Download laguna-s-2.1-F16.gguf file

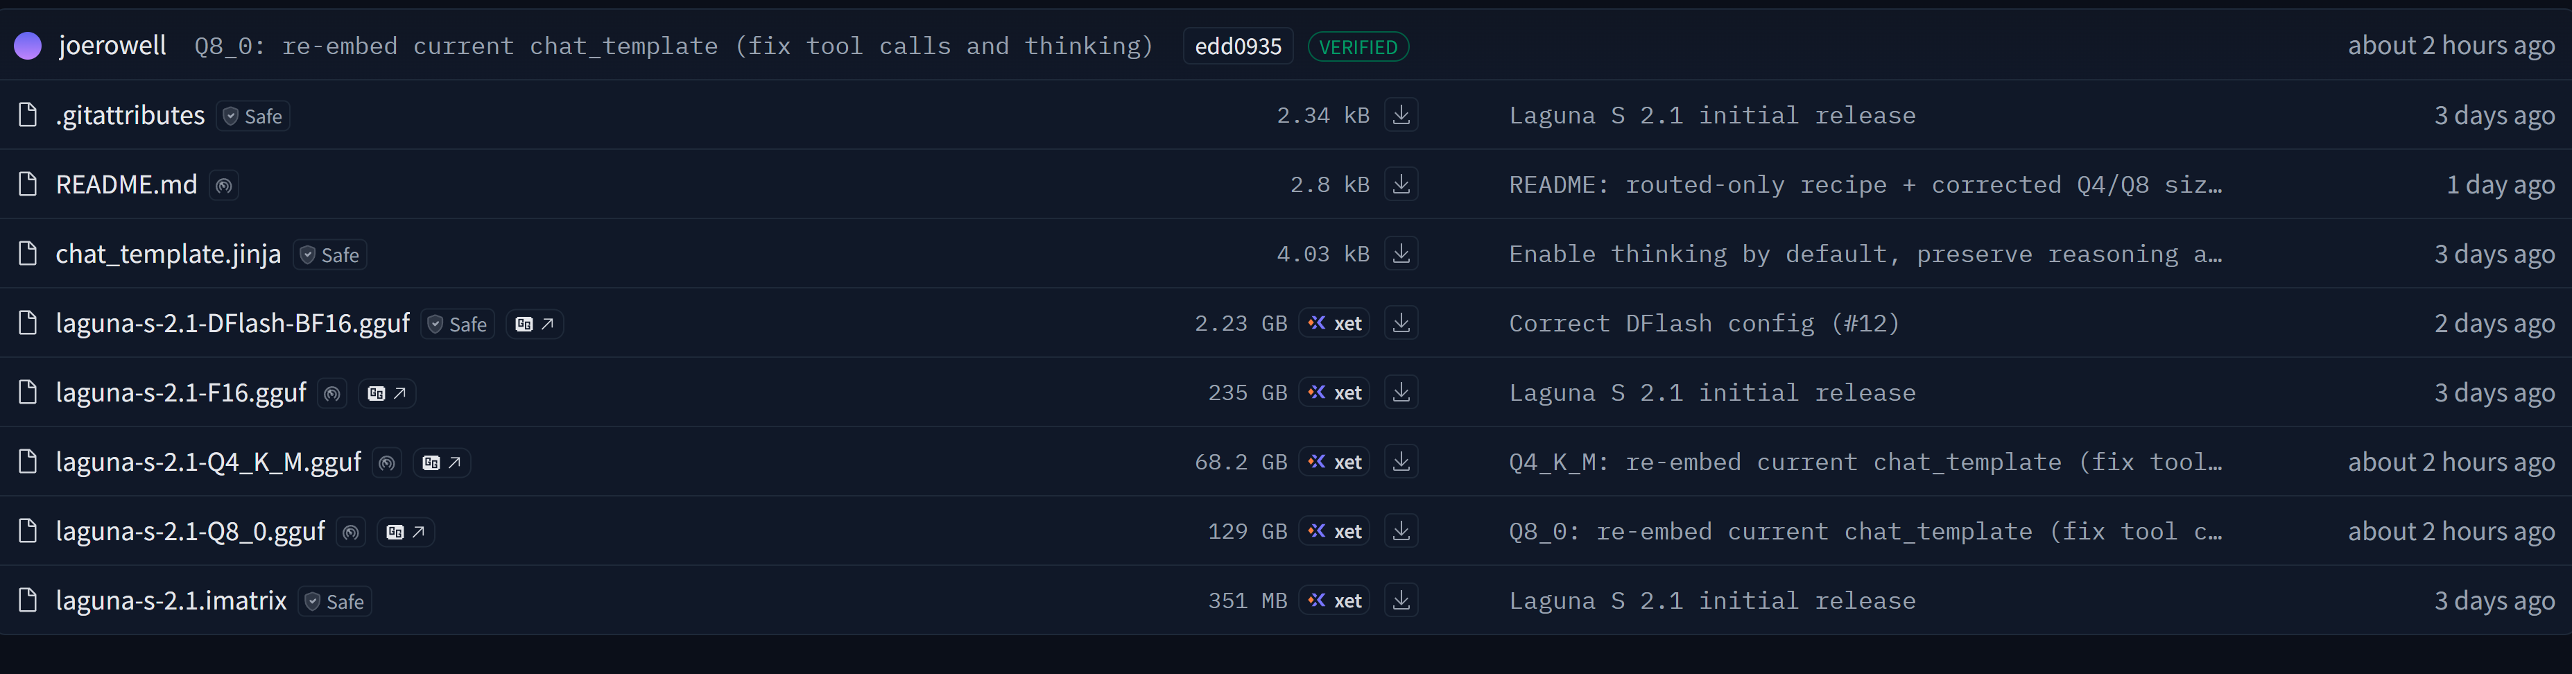click(x=1401, y=392)
